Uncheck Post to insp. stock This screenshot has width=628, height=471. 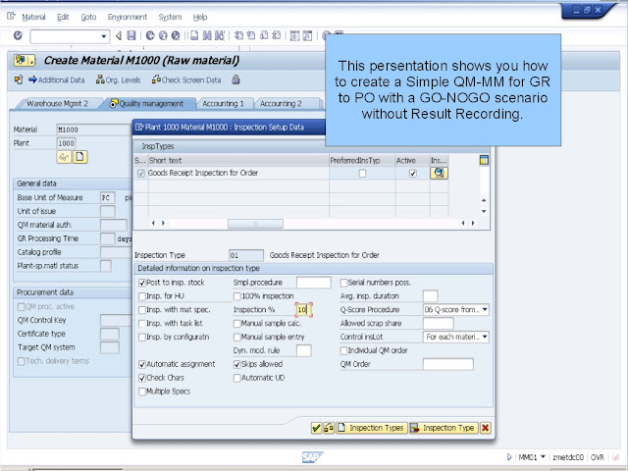tap(142, 283)
